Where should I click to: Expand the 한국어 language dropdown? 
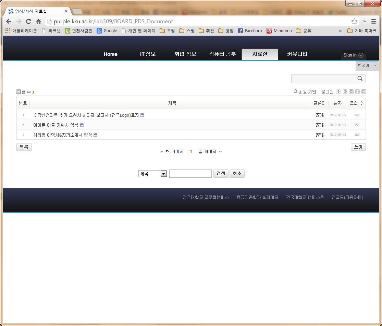point(367,65)
